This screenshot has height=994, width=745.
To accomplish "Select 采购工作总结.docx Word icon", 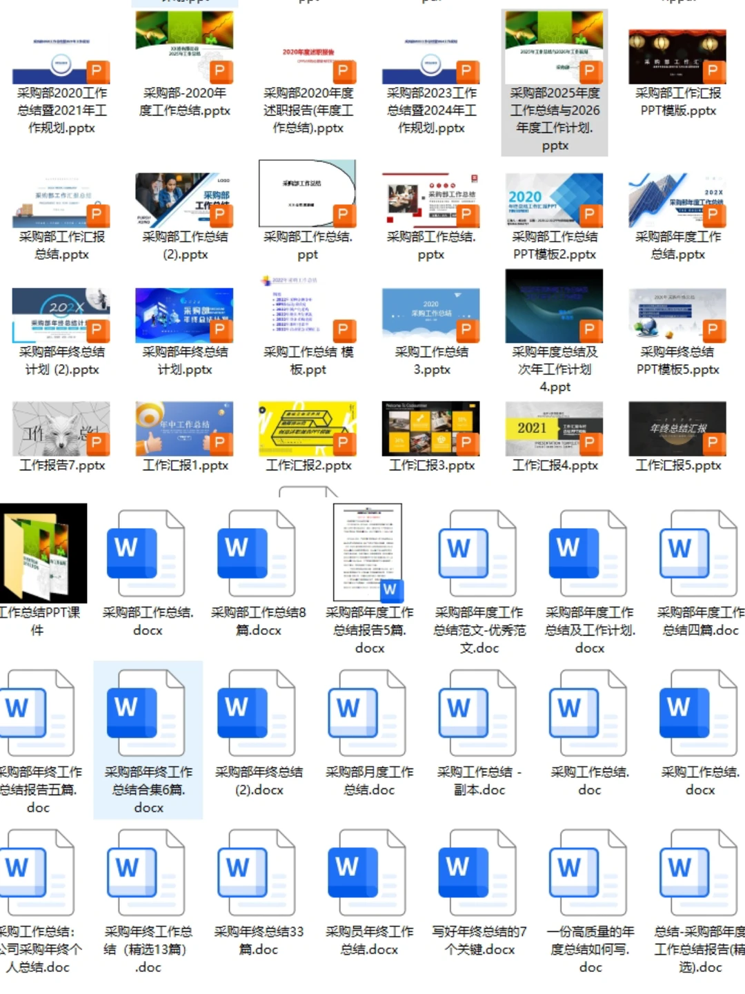I will point(699,713).
